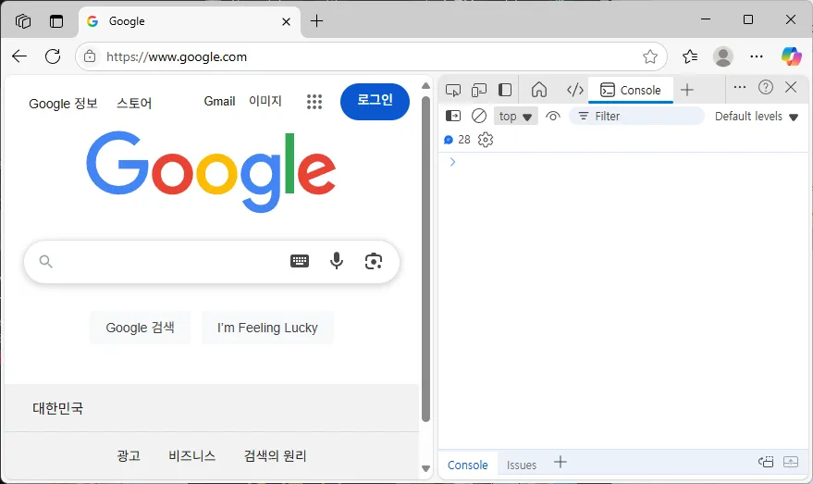813x484 pixels.
Task: Open the DevTools Welcome home tab
Action: [x=539, y=90]
